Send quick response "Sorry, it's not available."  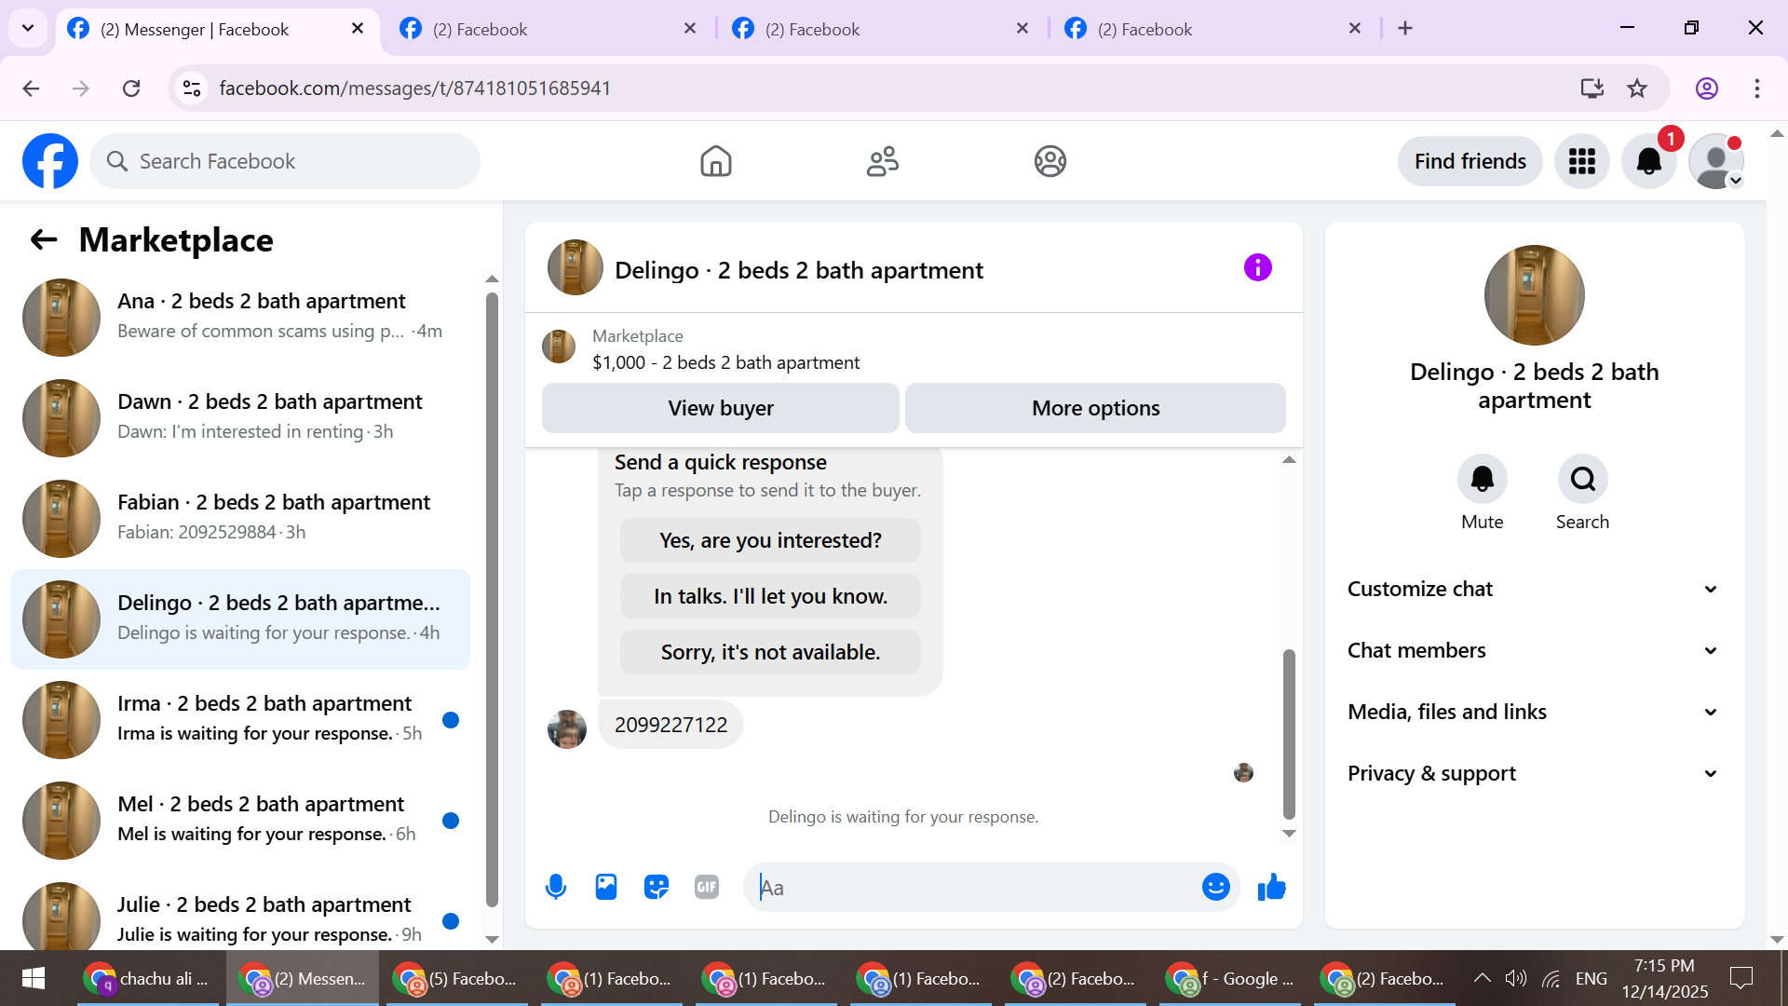pyautogui.click(x=770, y=652)
